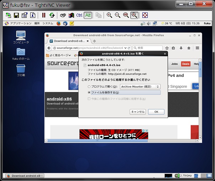Screen dimensions: 215x181
Task: Select the ファイルを保存する radio option
Action: click(x=89, y=93)
